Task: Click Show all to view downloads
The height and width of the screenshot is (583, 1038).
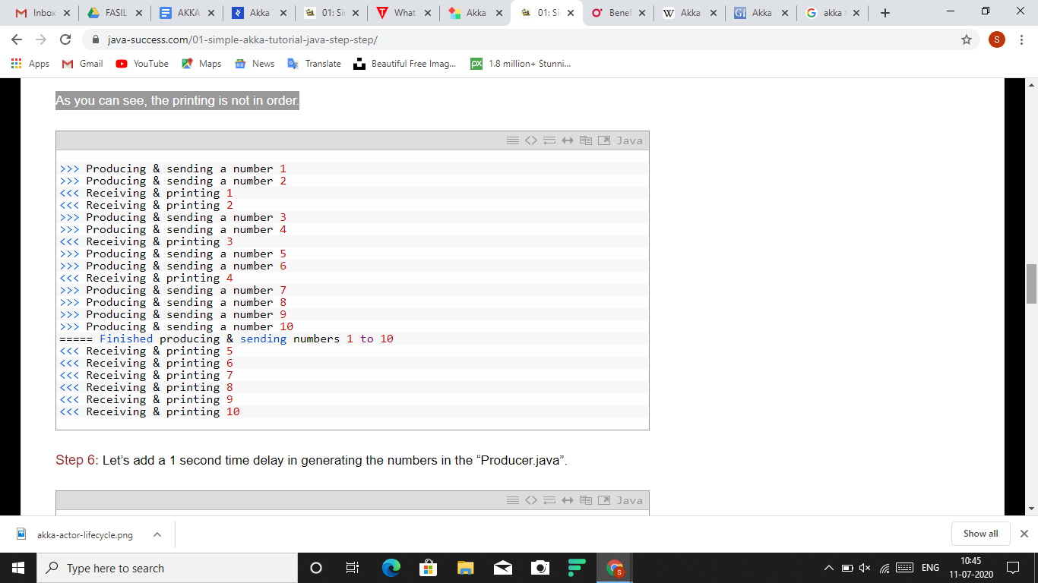Action: 980,533
